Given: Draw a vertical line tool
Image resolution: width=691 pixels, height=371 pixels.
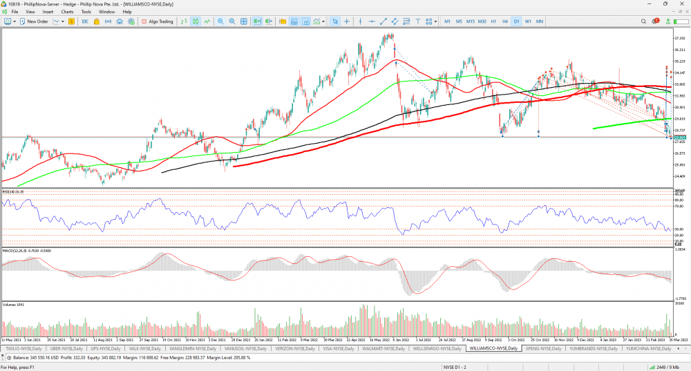Looking at the screenshot, I should (x=359, y=21).
